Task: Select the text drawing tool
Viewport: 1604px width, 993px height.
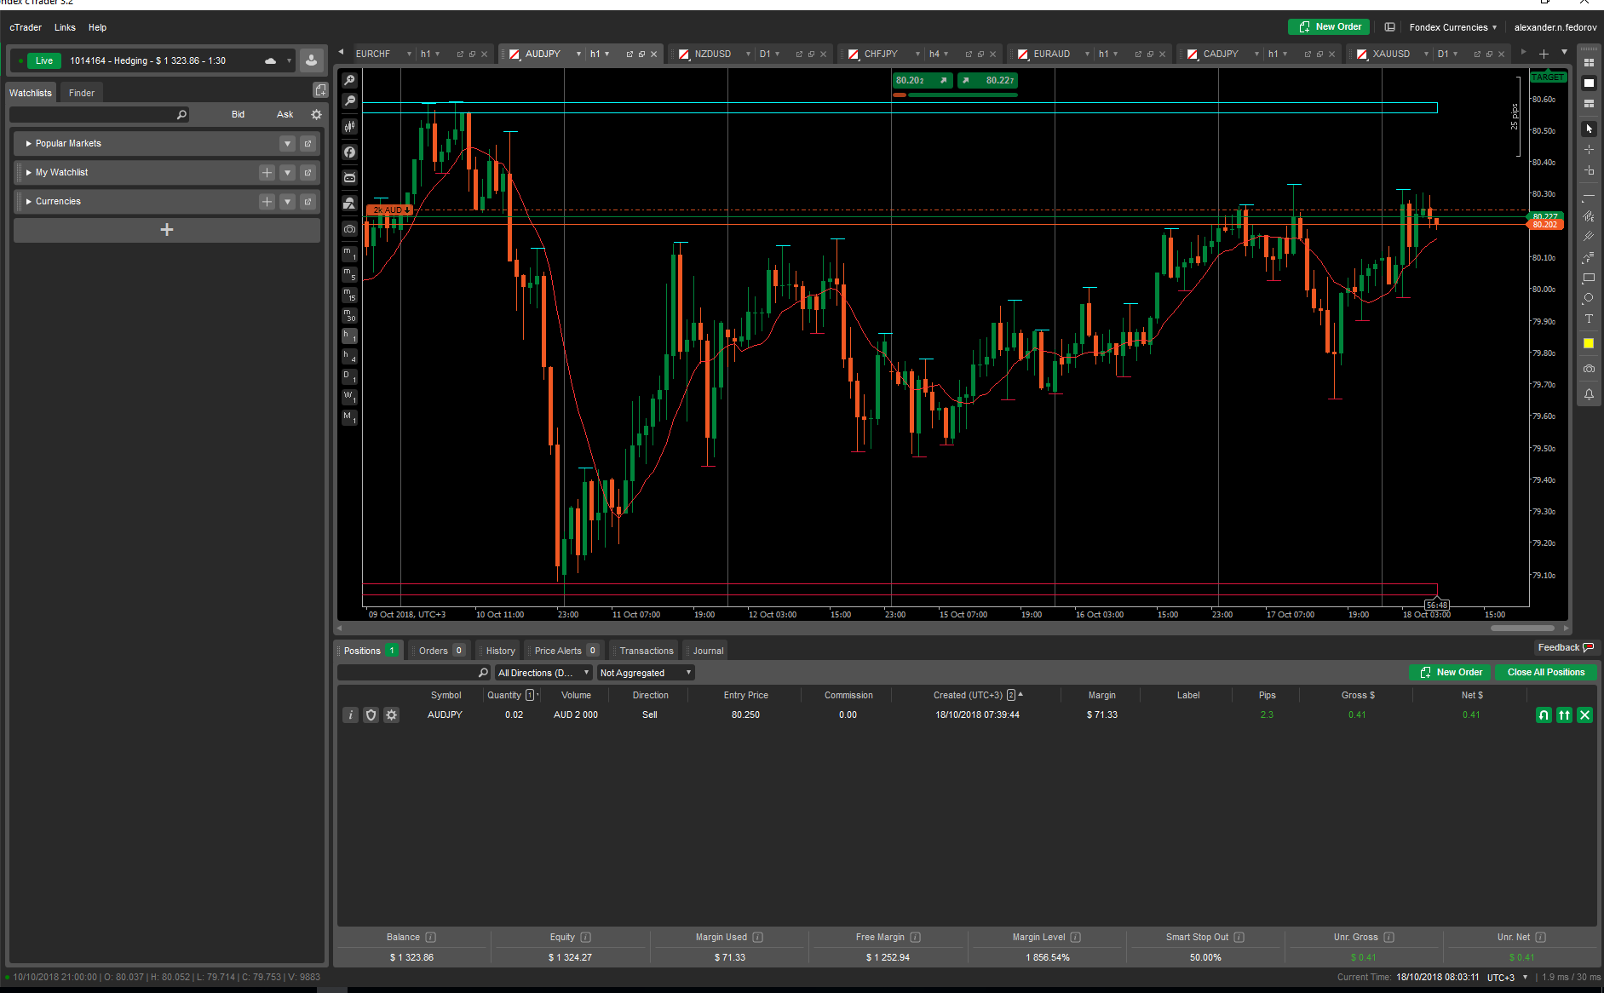Action: (x=1589, y=319)
